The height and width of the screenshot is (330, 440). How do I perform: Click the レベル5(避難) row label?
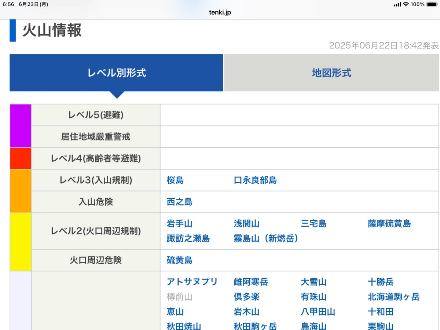[96, 115]
